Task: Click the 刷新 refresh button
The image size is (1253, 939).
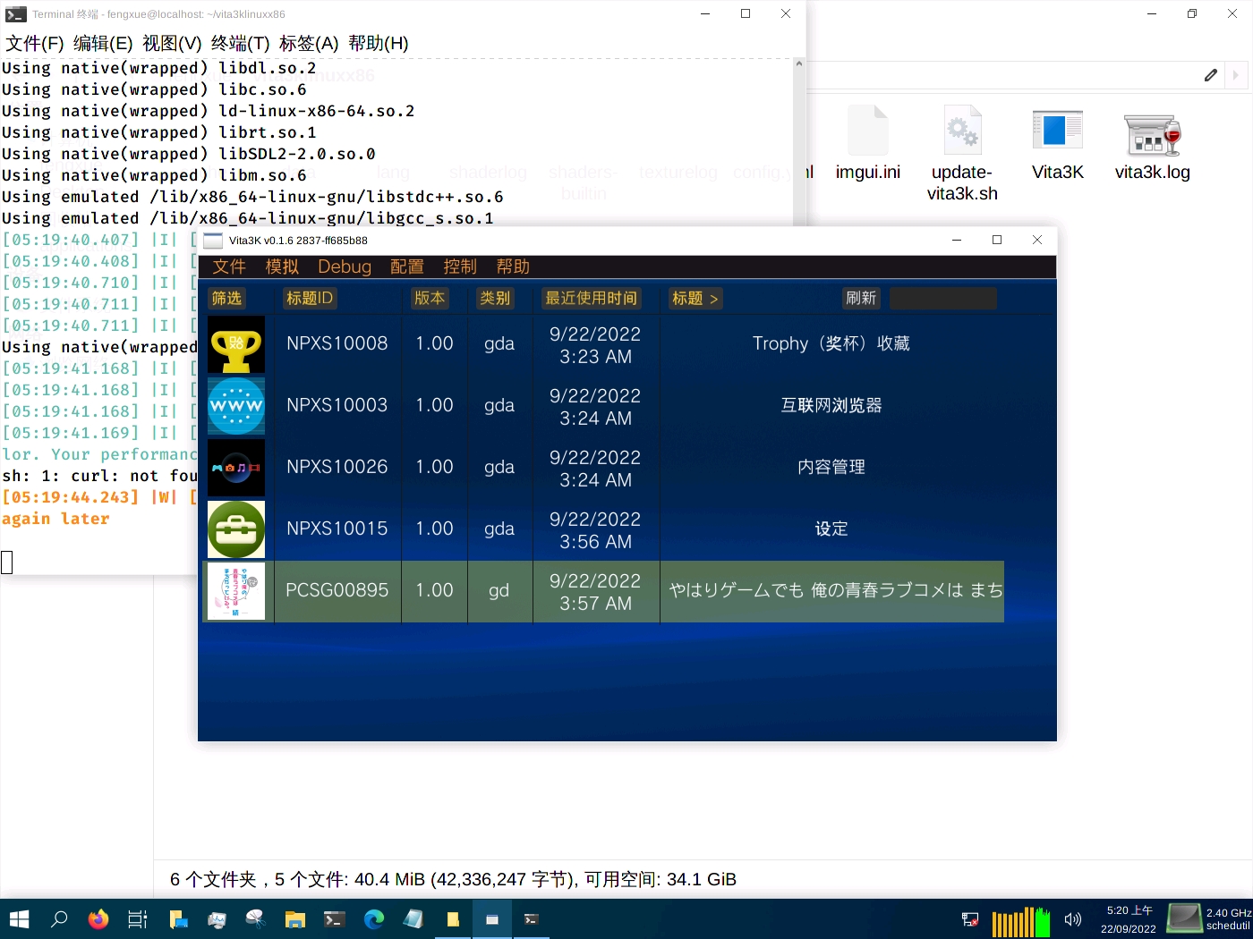Action: [861, 298]
